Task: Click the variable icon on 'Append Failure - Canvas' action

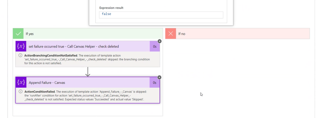Action: pos(21,83)
